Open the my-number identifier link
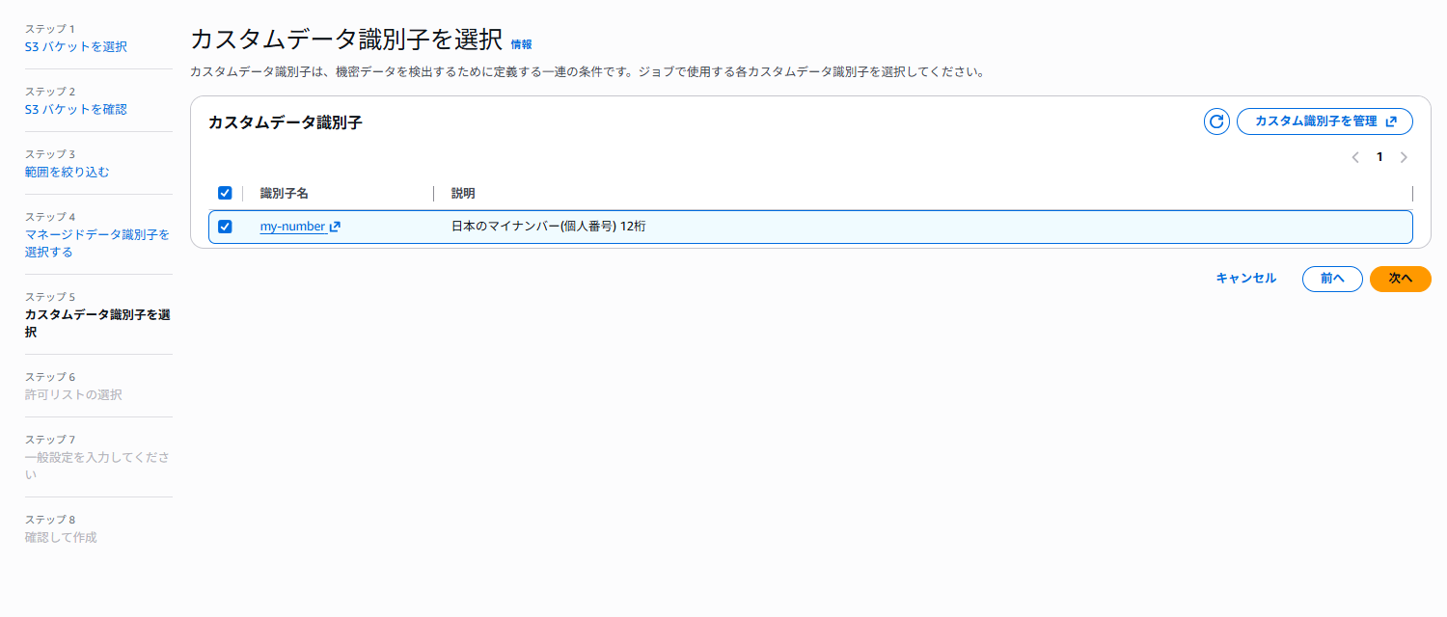 [292, 227]
